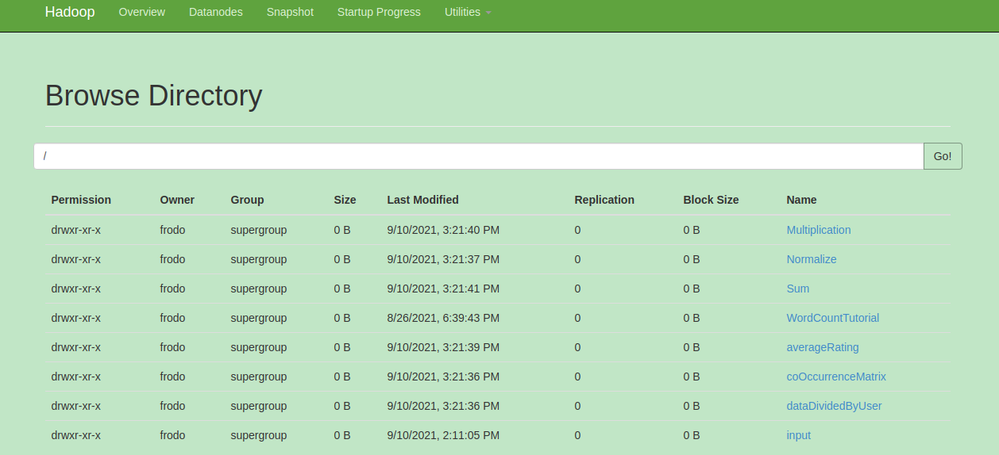Click the Hadoop brand logo text

(x=70, y=13)
